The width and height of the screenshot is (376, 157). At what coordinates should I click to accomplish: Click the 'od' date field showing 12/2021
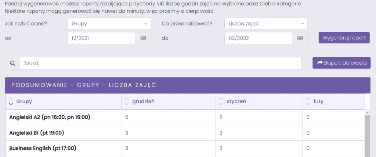pyautogui.click(x=102, y=38)
